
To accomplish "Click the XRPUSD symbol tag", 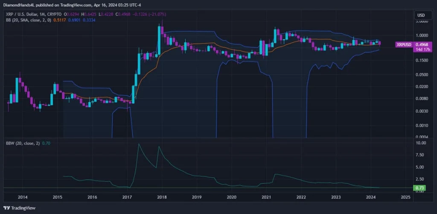I will coord(404,44).
